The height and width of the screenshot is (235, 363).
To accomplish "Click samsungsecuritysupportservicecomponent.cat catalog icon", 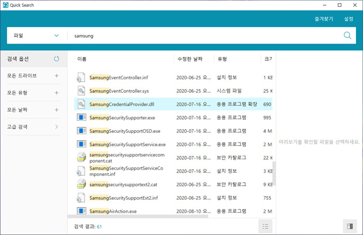I will tap(81, 157).
